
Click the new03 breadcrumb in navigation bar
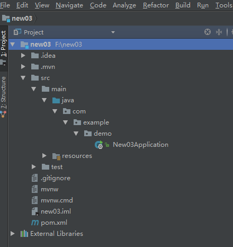pos(22,19)
